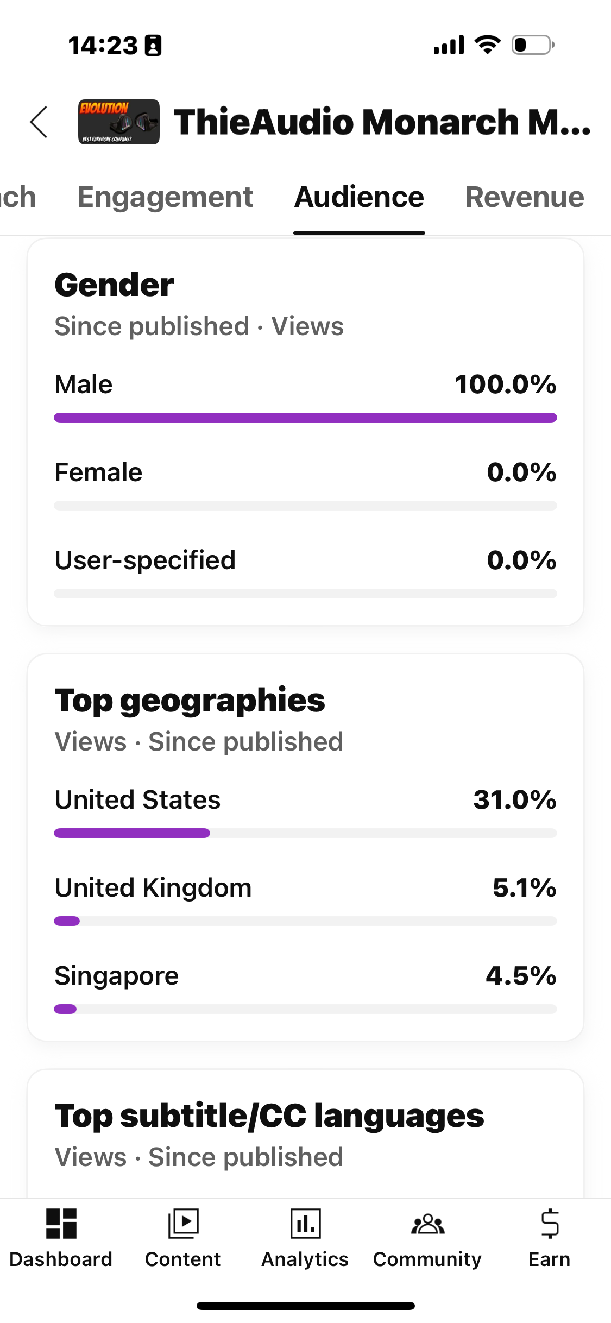Open the Community people icon
Viewport: 611px width, 1323px height.
point(427,1224)
